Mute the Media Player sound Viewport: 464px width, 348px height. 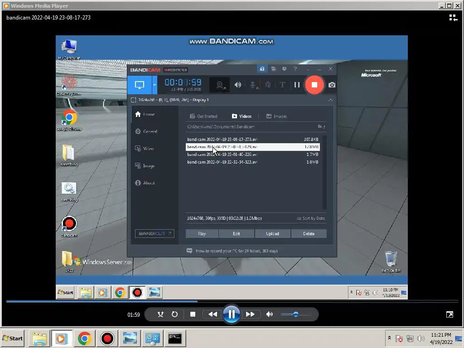click(x=269, y=314)
